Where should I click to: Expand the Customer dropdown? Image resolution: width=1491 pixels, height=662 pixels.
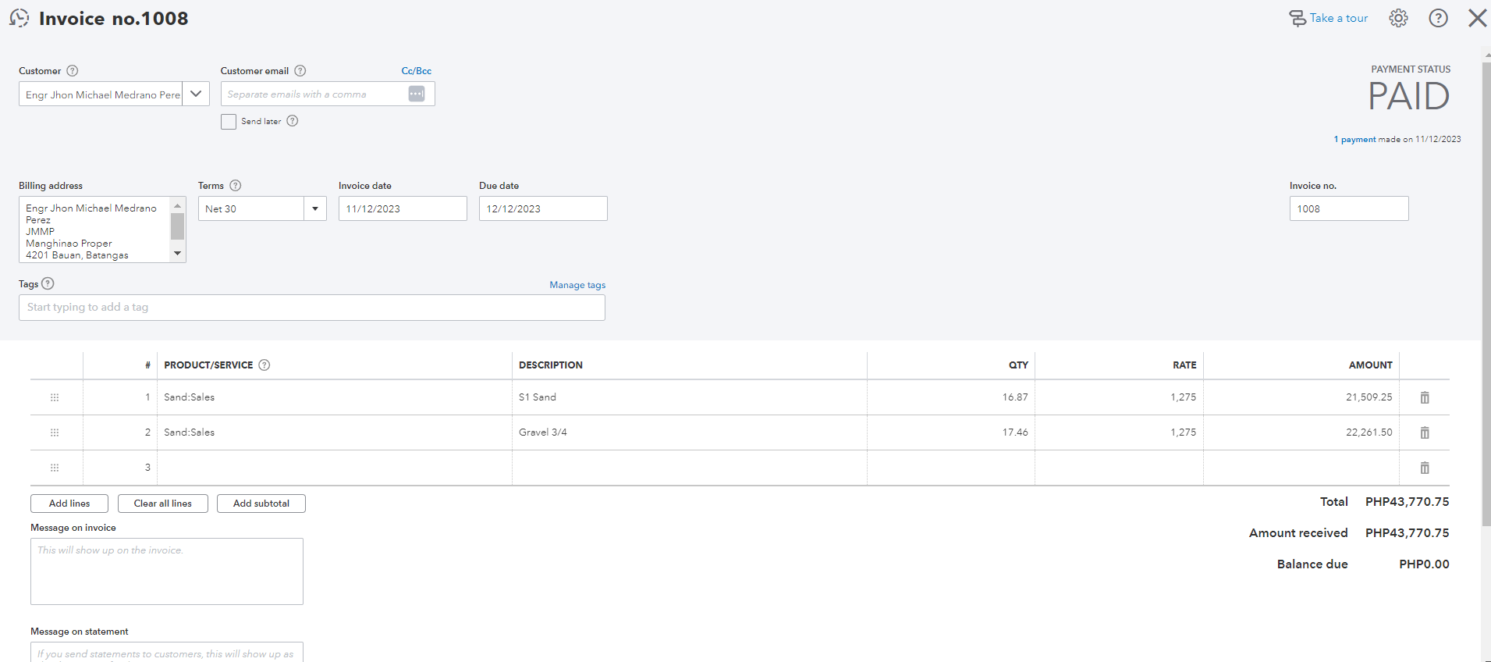pos(196,94)
